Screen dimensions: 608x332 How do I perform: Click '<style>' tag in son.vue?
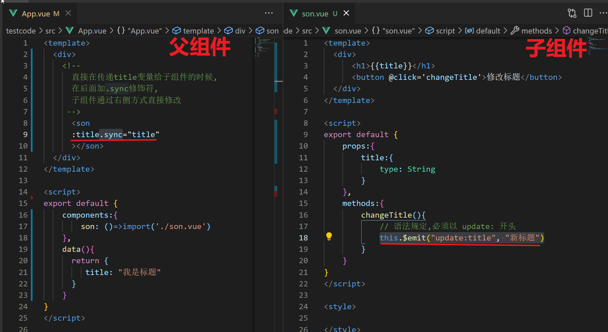340,307
